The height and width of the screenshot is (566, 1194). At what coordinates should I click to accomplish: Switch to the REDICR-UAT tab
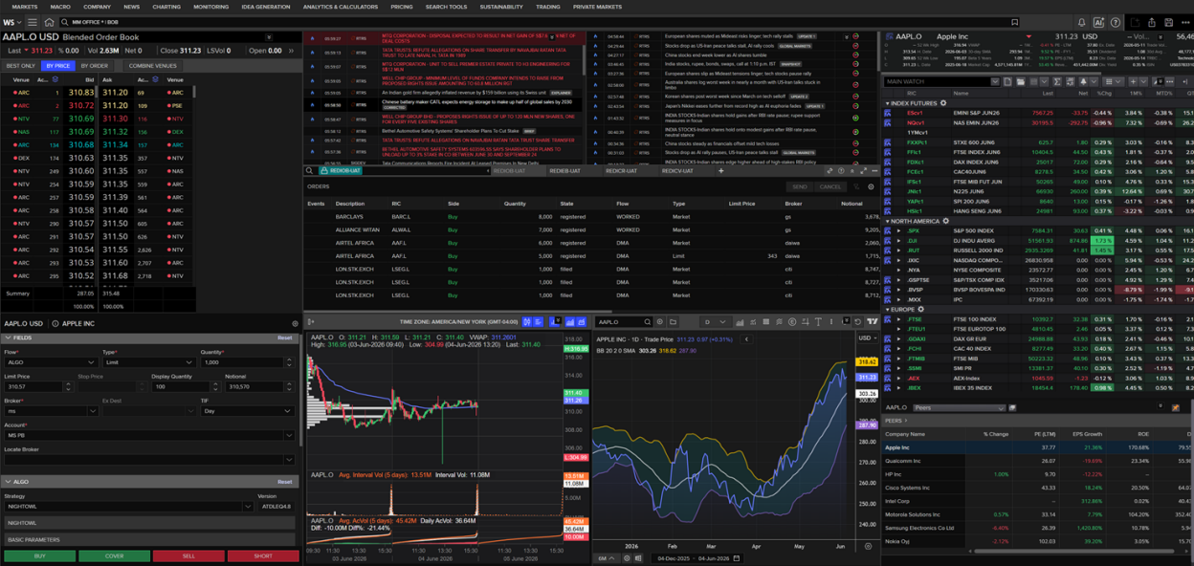(621, 171)
